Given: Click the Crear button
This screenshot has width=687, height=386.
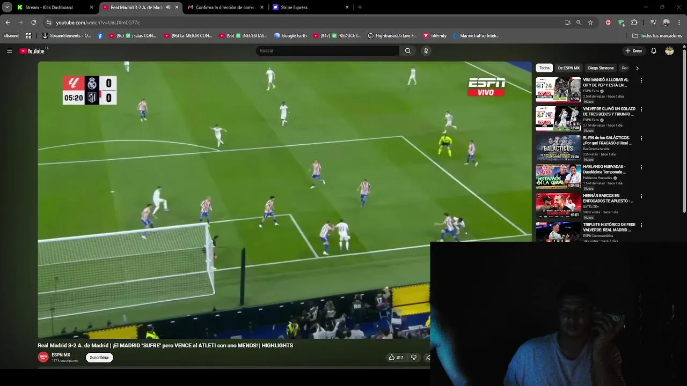Looking at the screenshot, I should click(634, 51).
